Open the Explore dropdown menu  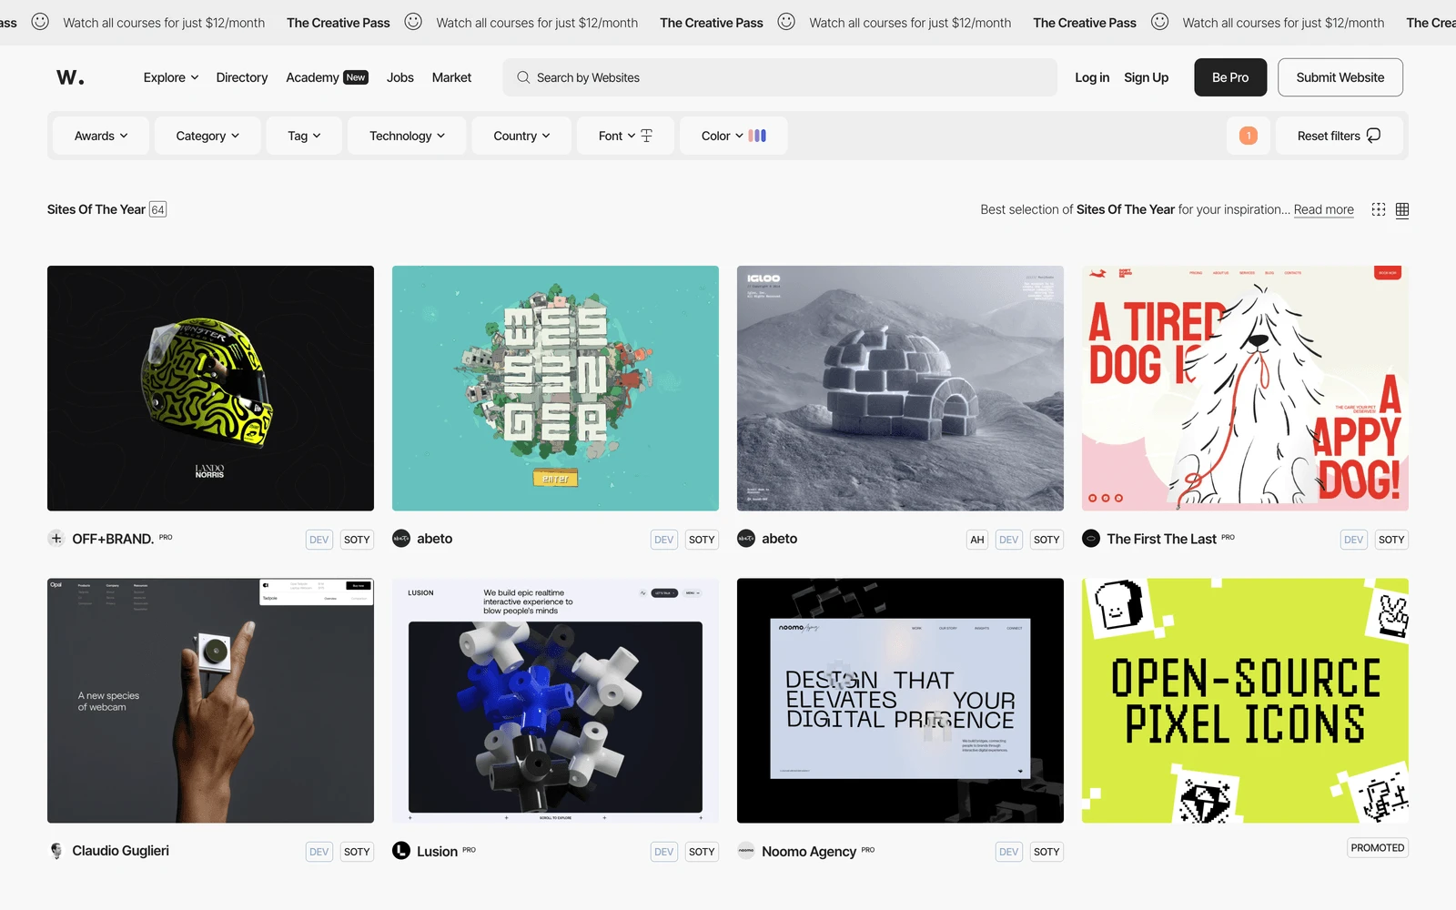[171, 77]
